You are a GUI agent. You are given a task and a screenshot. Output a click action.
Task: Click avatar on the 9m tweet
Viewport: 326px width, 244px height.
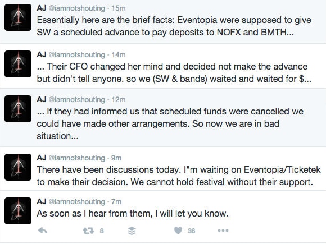click(x=18, y=167)
